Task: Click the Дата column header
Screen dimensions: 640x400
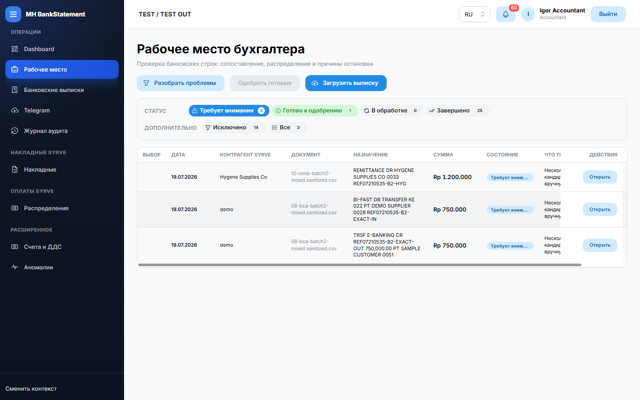Action: pos(178,155)
